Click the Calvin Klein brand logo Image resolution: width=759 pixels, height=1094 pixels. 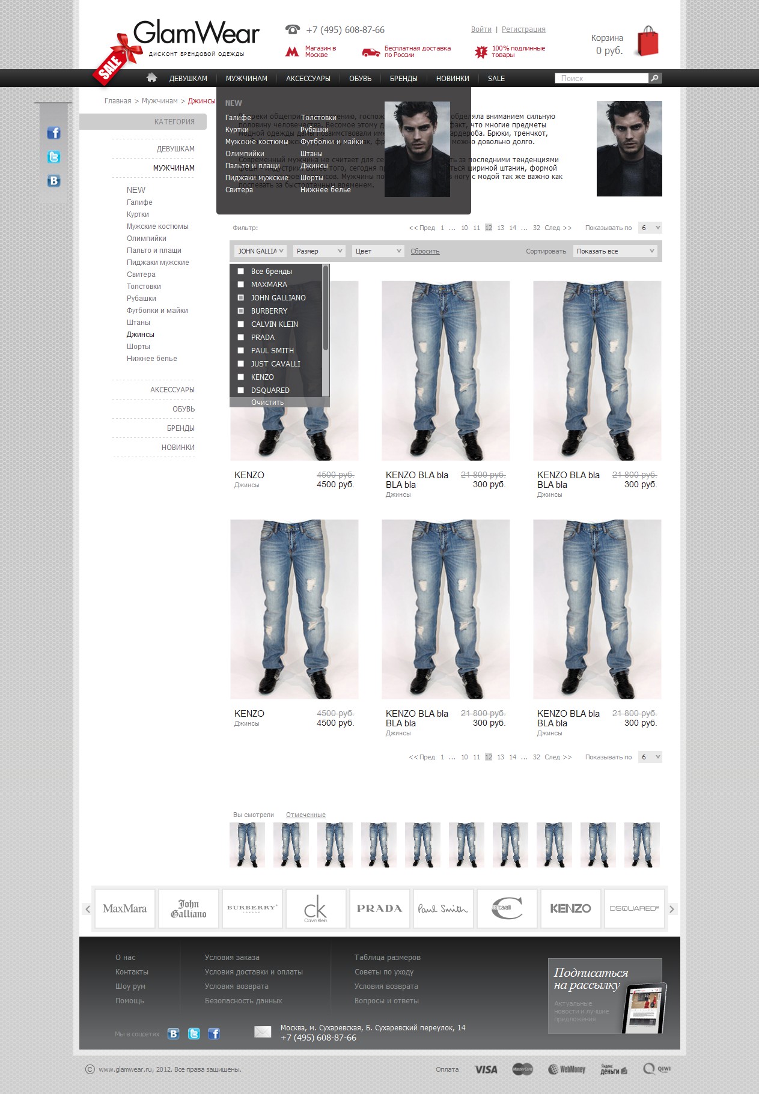[316, 909]
